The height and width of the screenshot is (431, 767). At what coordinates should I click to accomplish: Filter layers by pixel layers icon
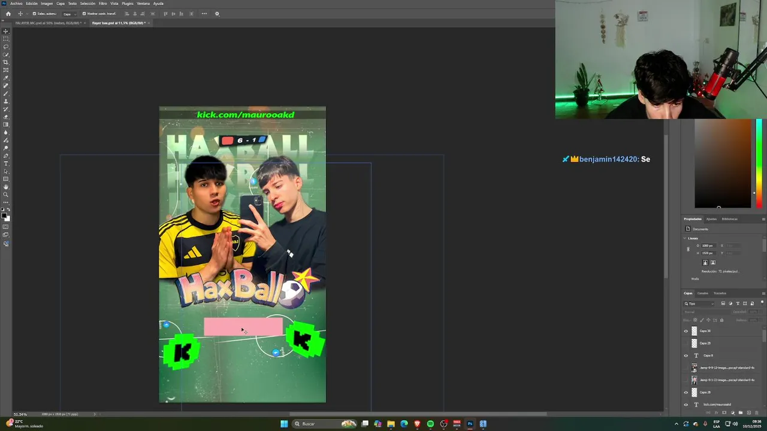[x=723, y=303]
